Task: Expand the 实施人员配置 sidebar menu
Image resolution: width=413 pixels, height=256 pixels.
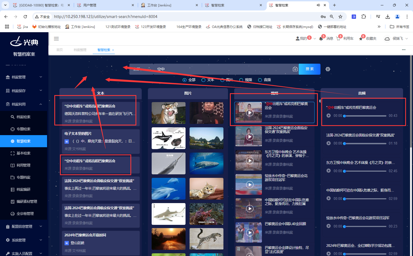Action: coord(24,253)
